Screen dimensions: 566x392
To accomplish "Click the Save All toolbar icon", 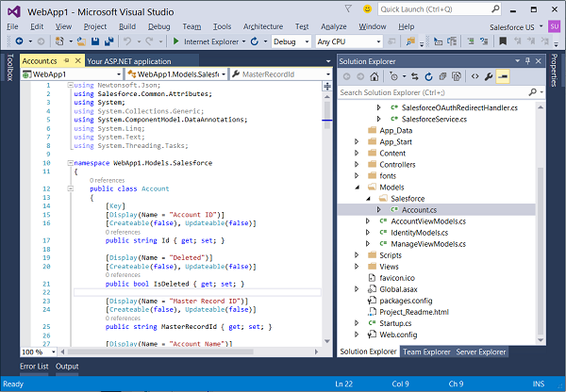I will [x=109, y=41].
